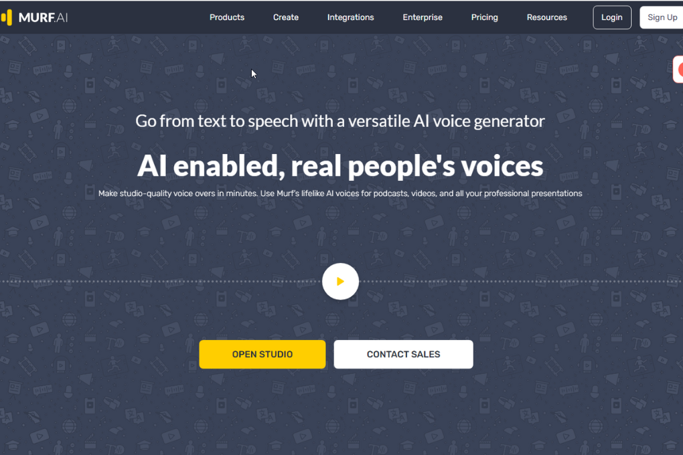
Task: Go to the Pricing page
Action: pyautogui.click(x=484, y=17)
